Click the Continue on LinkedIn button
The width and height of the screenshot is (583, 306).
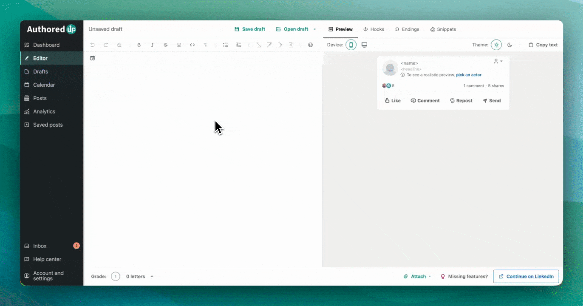tap(526, 276)
